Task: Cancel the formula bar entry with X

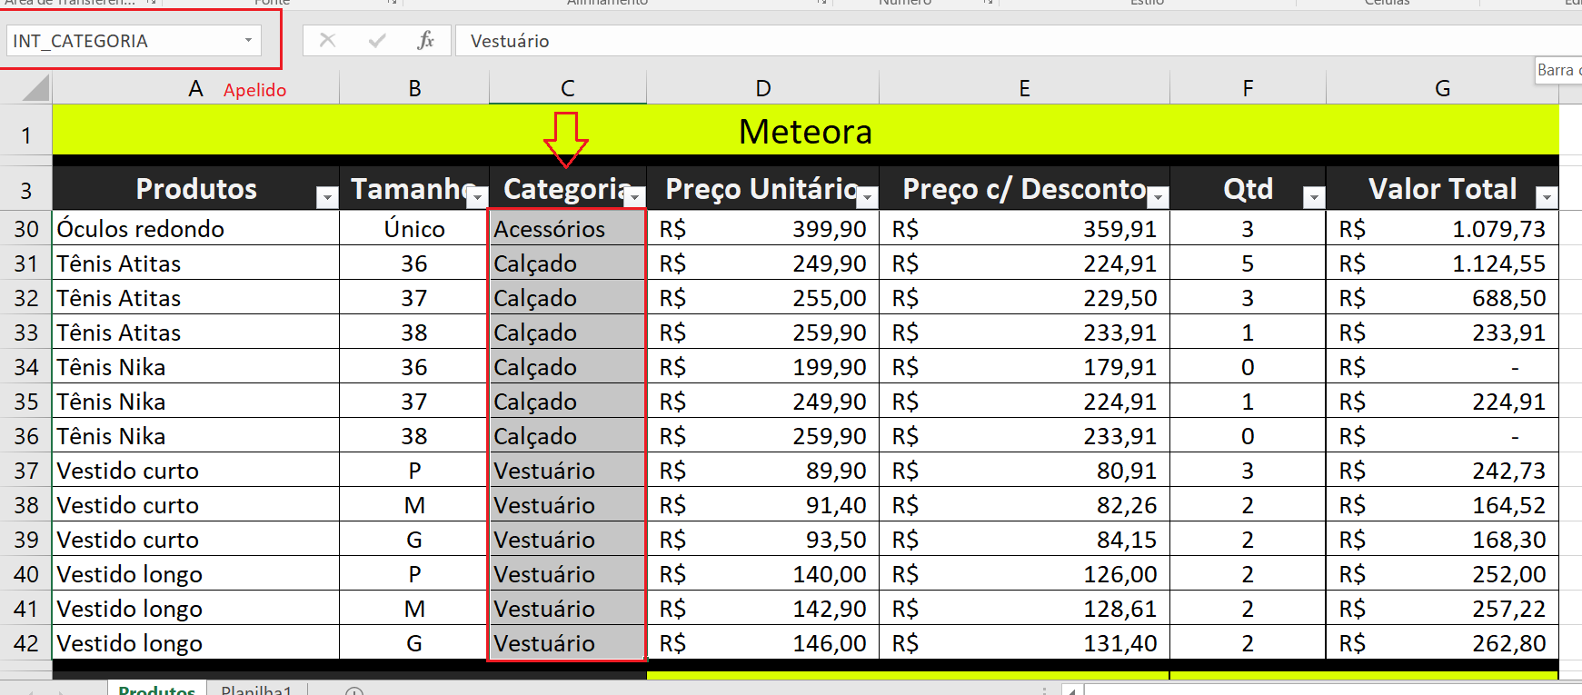Action: [x=328, y=40]
